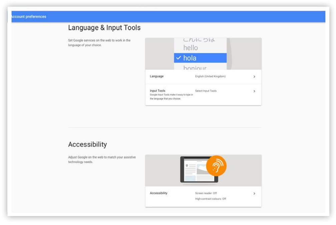Click the Select Input Tools text
The height and width of the screenshot is (225, 336).
(206, 91)
